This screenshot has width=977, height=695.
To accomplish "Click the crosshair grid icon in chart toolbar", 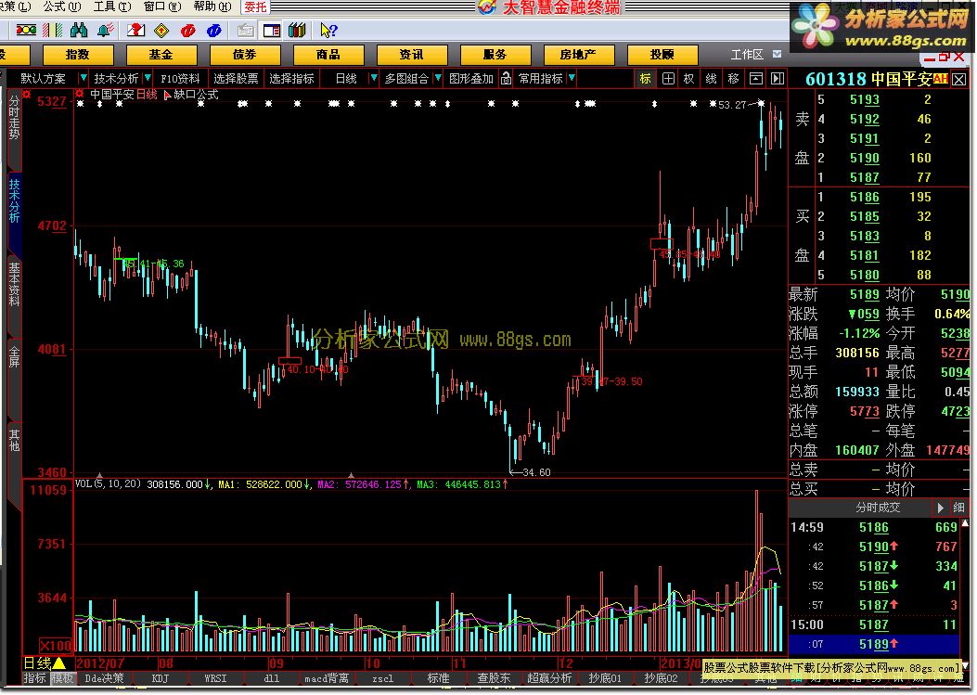I will coord(668,79).
